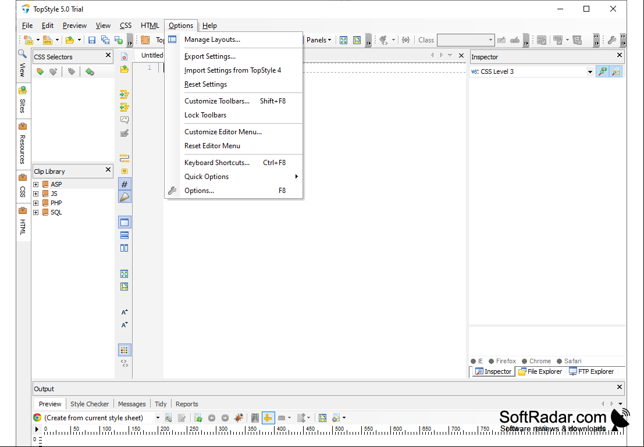This screenshot has height=447, width=644.
Task: Expand the Quick Options submenu
Action: point(233,177)
